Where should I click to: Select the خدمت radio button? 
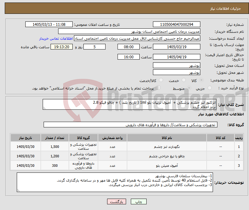[184, 80]
